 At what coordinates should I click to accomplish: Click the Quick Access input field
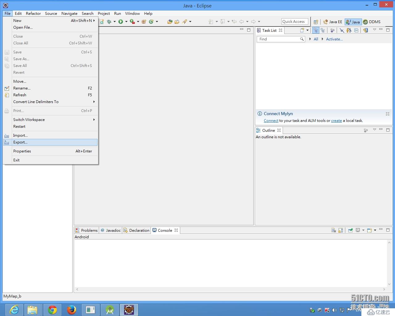[x=295, y=22]
